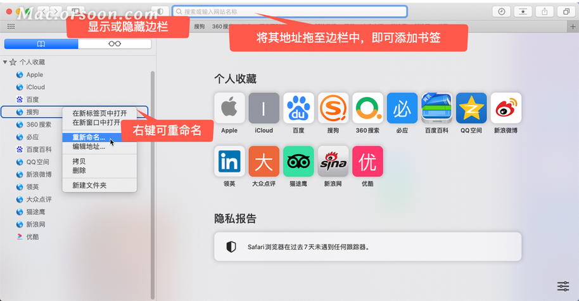
Task: Open the LinkedIn 领英 favorite tile
Action: tap(229, 162)
